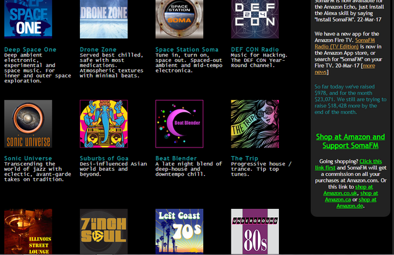
Task: Open the Beat Blender crescent moon artwork
Action: pyautogui.click(x=179, y=124)
